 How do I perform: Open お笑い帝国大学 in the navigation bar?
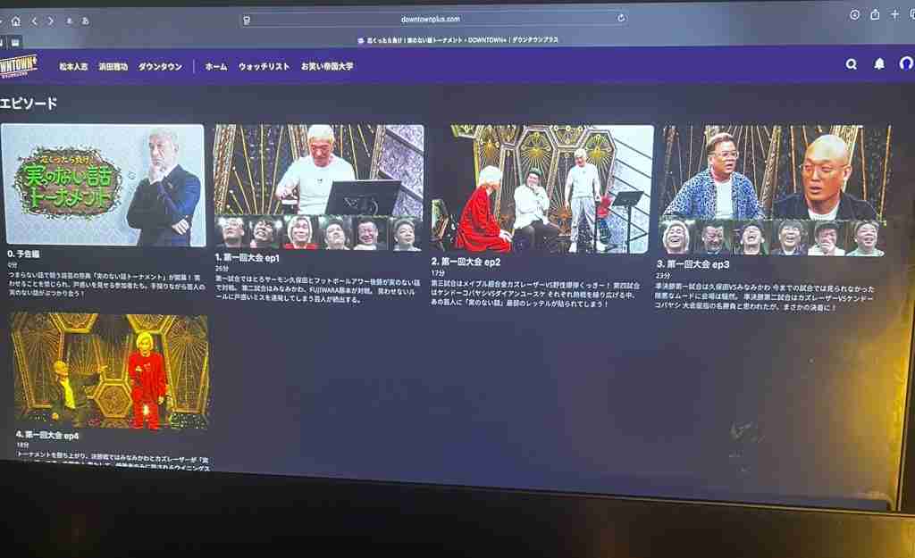pos(327,66)
